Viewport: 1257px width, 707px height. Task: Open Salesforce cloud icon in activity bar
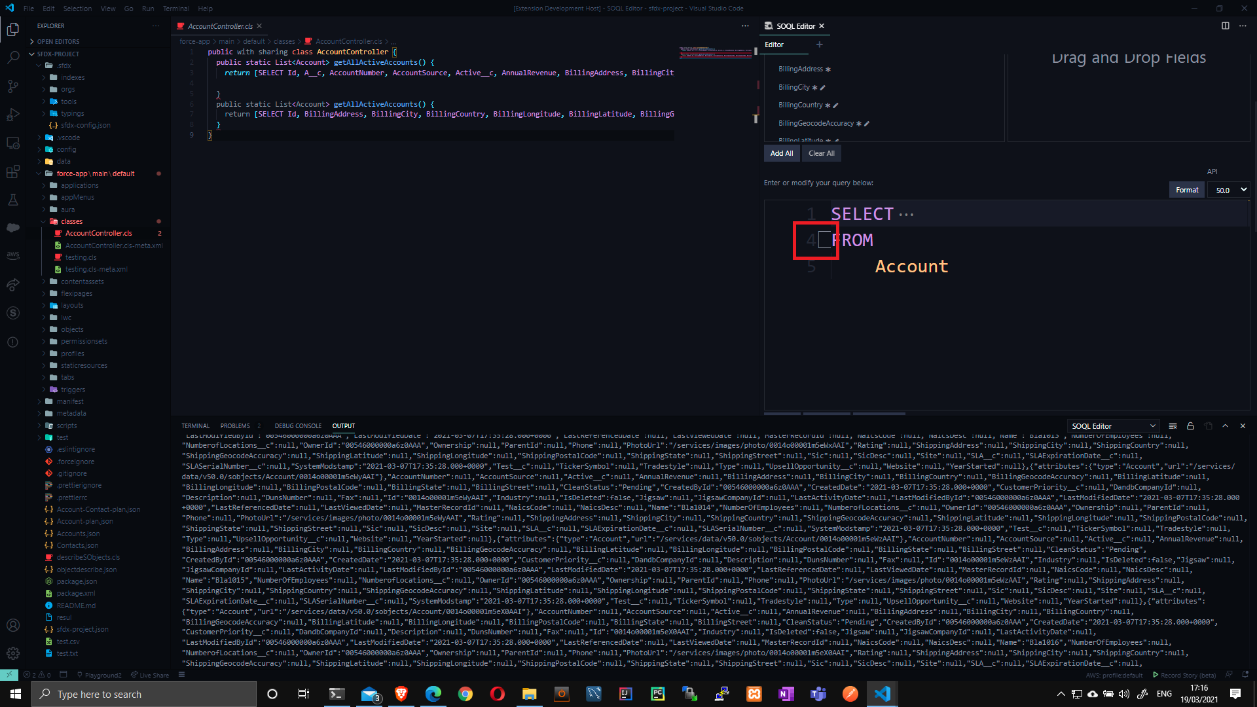click(13, 228)
